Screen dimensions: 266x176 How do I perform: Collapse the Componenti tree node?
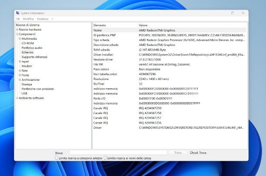[17, 34]
